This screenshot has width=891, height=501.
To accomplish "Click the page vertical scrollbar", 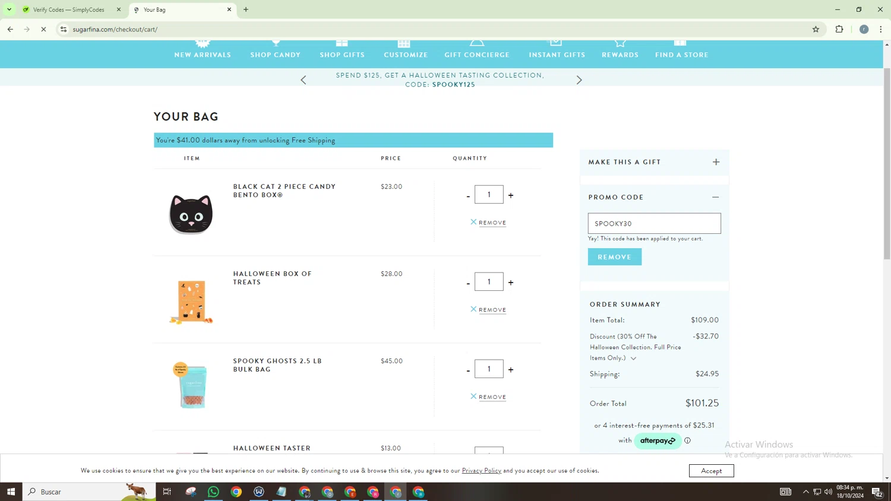I will 887,163.
